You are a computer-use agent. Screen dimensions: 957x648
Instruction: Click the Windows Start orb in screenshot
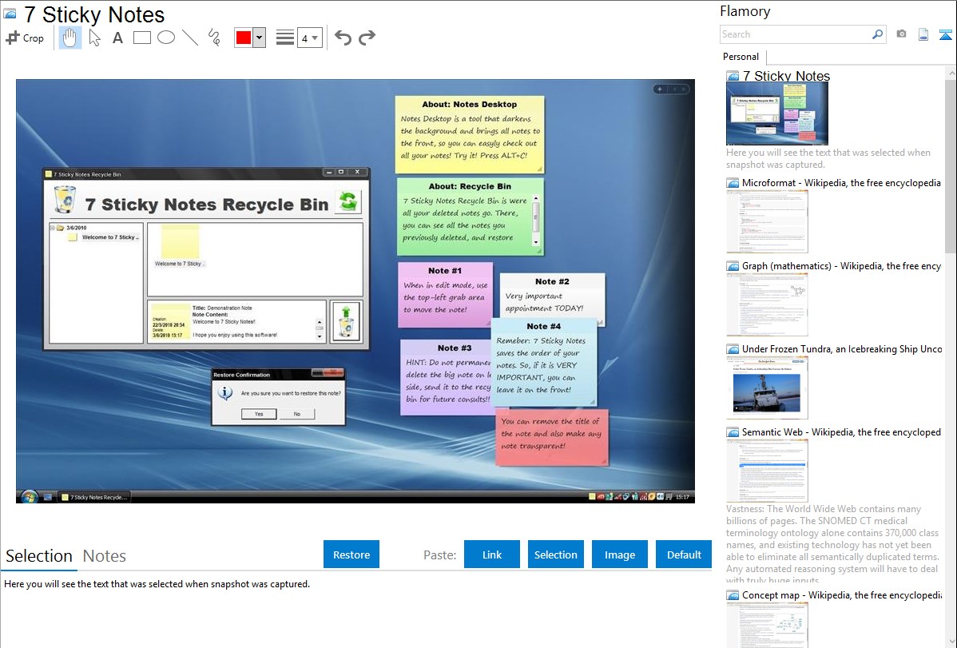30,496
